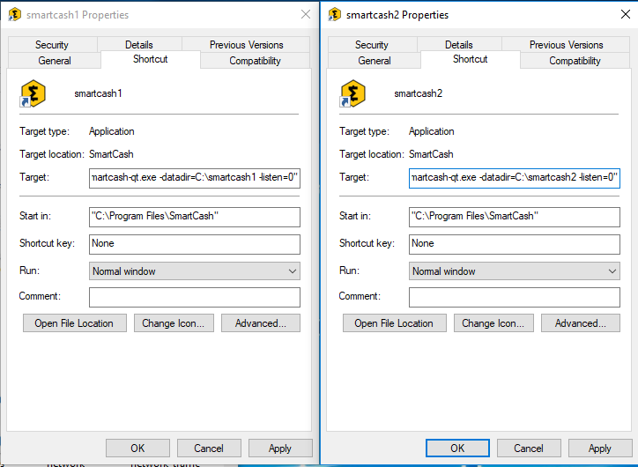This screenshot has height=467, width=638.
Task: Click Change Icon button for smartcash2
Action: click(x=493, y=323)
